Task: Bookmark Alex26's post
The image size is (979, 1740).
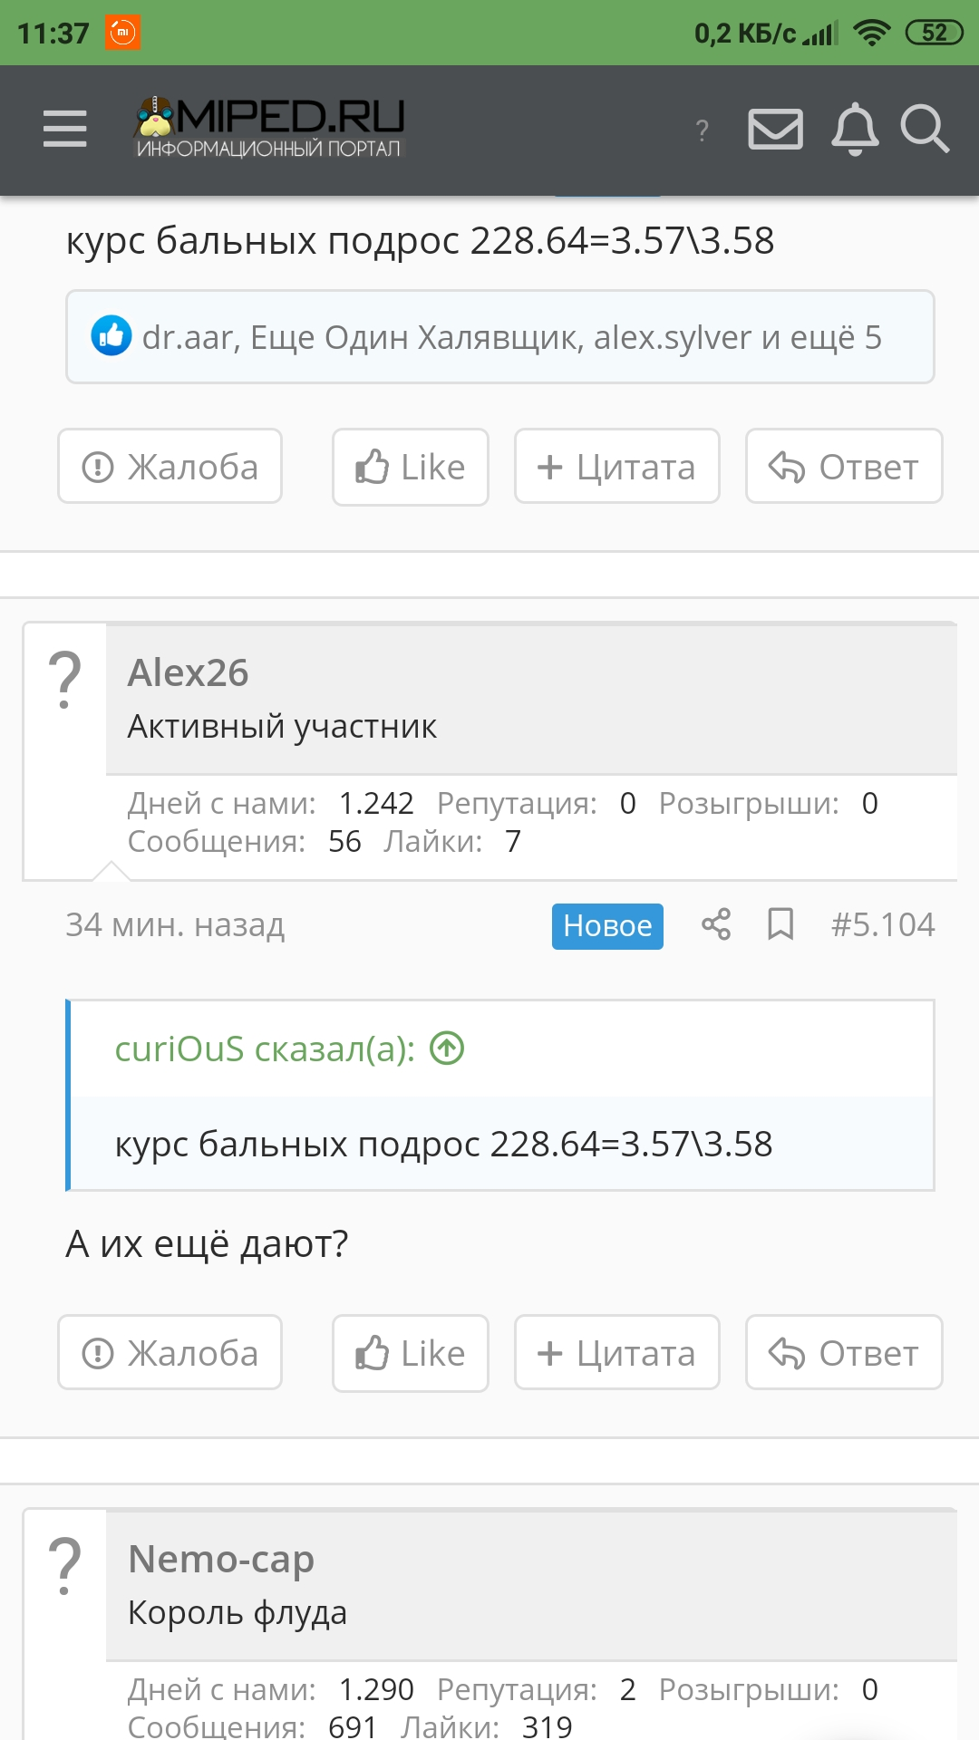Action: point(780,924)
